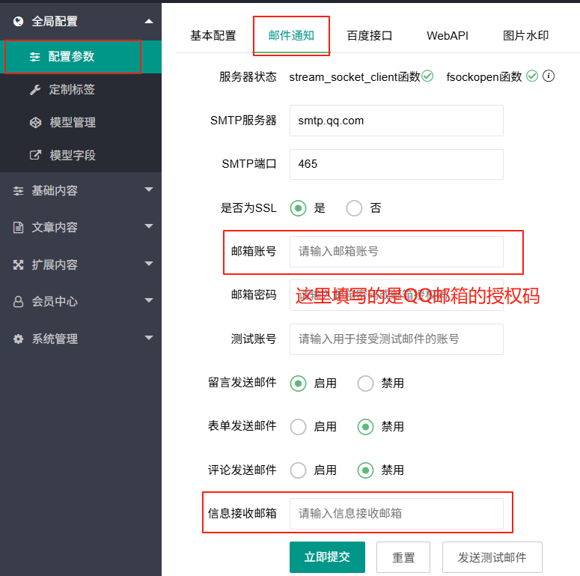Screen dimensions: 580x576
Task: Open the 模型字段 sidebar item
Action: (x=81, y=155)
